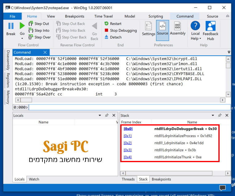Click command output scroll right arrow

click(223, 100)
